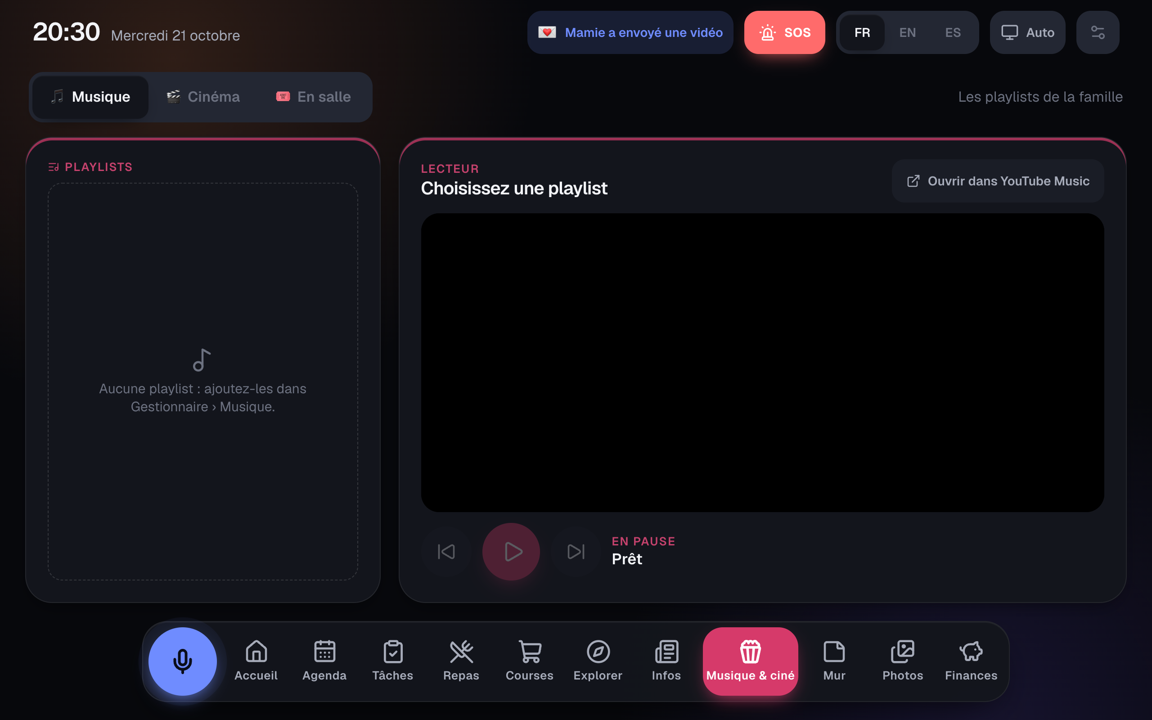Click the empty playlists placeholder box
This screenshot has width=1152, height=720.
tap(203, 382)
